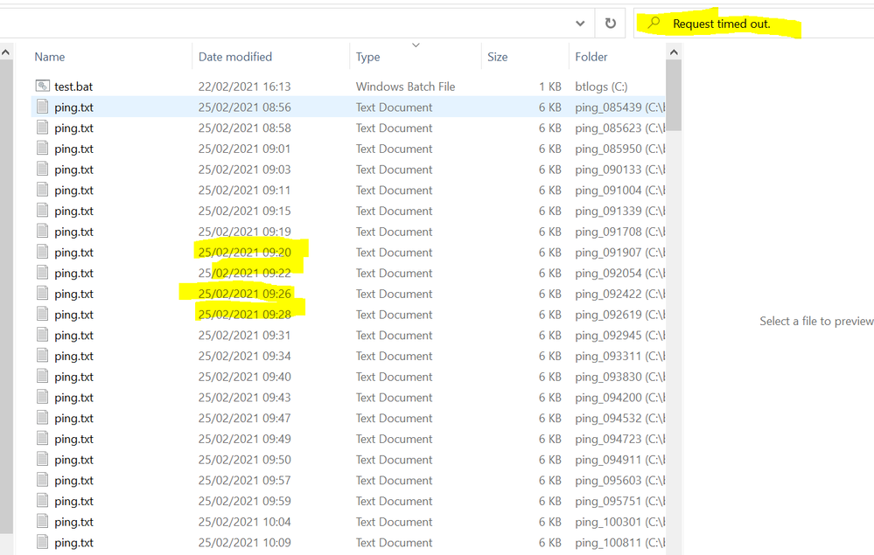Viewport: 874px width, 555px height.
Task: Select the test.bat batch file icon
Action: pyautogui.click(x=43, y=87)
